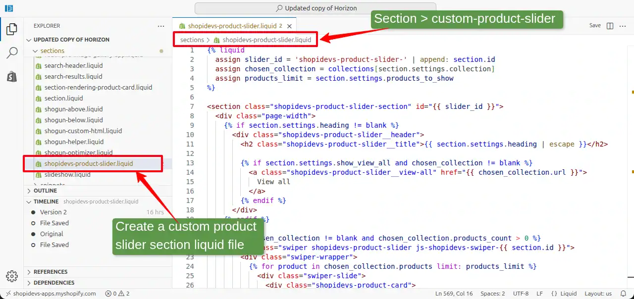Open the shopidevs-apps.myshopify.com remote indicator
The image size is (634, 299).
(51, 294)
